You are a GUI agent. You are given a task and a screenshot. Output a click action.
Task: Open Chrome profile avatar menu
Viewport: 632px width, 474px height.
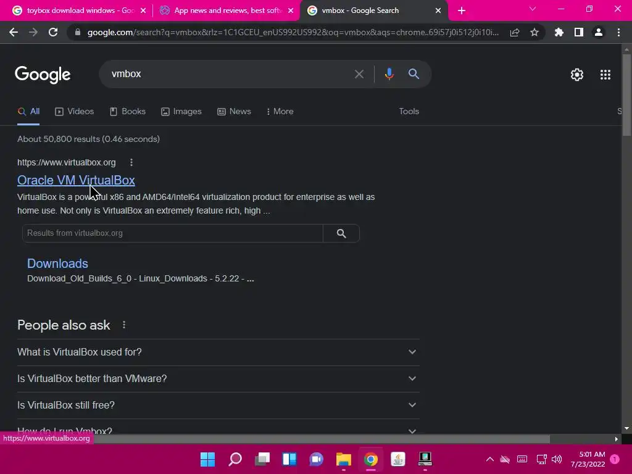[x=599, y=32]
